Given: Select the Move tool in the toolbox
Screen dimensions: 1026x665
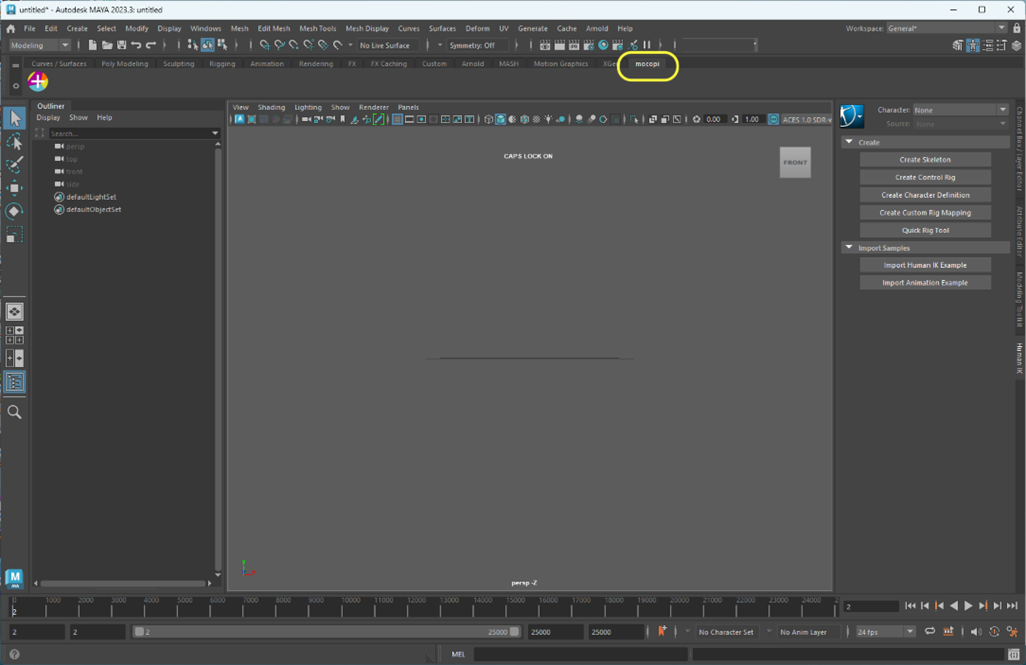Looking at the screenshot, I should 14,188.
